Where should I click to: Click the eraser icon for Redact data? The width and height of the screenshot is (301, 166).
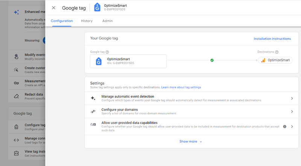pyautogui.click(x=16, y=96)
